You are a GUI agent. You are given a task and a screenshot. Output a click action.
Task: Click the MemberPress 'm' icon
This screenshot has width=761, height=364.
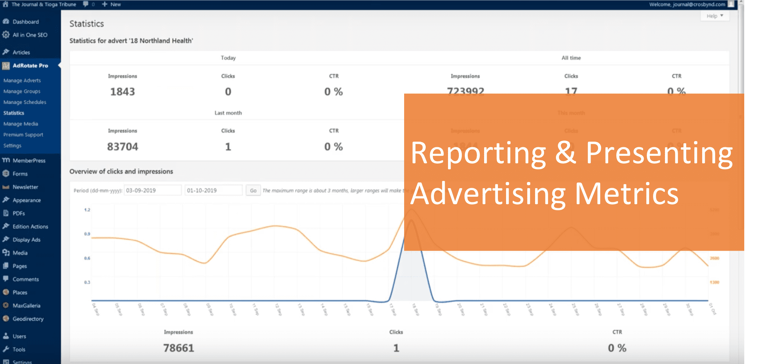6,160
